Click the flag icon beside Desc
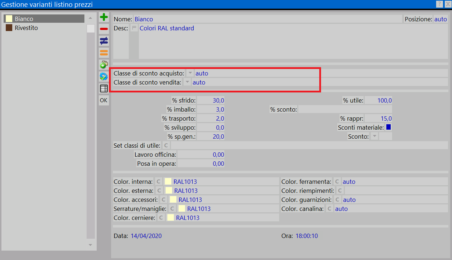This screenshot has height=260, width=452. (x=134, y=28)
